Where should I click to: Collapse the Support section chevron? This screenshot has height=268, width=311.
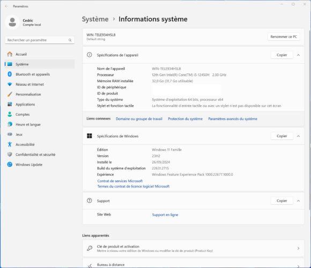(298, 201)
